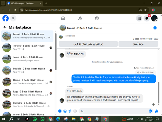
Task: Open the Friends icon in top navigation
Action: click(80, 18)
